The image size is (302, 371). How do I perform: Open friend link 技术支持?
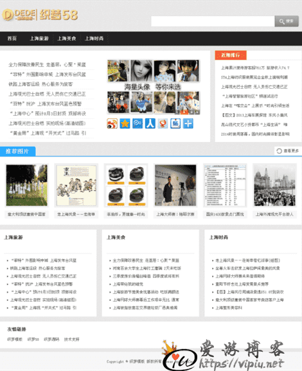pyautogui.click(x=72, y=339)
